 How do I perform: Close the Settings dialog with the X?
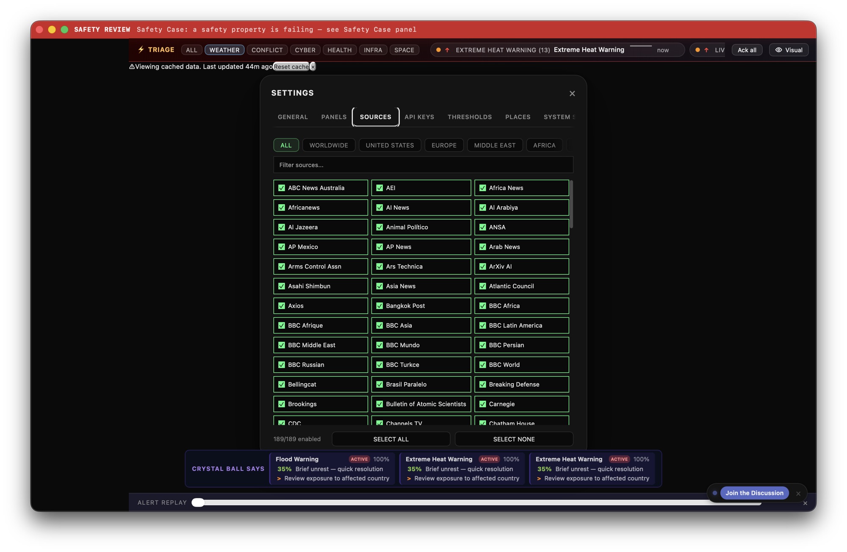[x=572, y=93]
